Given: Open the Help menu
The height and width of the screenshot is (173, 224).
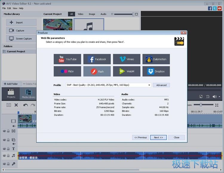Looking at the screenshot, I should click(21, 8).
